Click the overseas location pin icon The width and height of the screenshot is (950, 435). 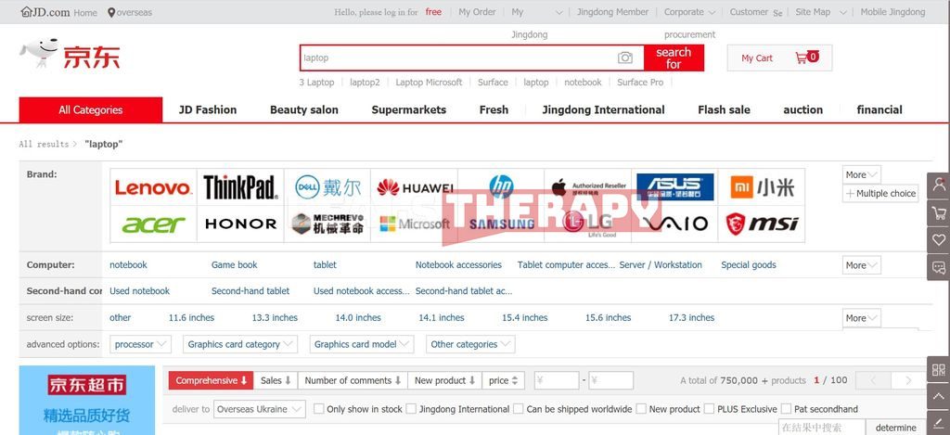pyautogui.click(x=111, y=12)
